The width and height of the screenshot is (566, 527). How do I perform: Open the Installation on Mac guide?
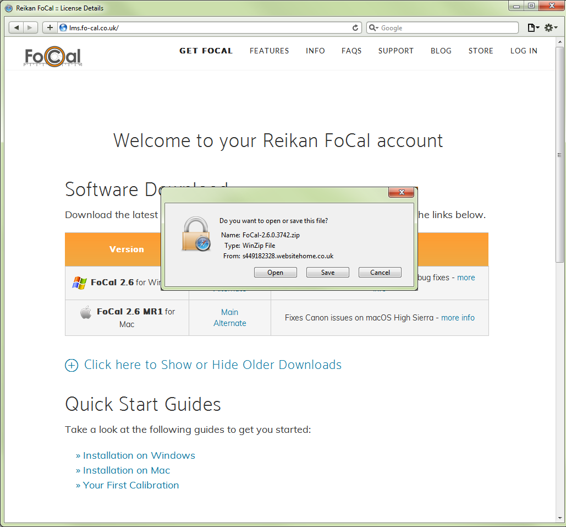(x=127, y=470)
